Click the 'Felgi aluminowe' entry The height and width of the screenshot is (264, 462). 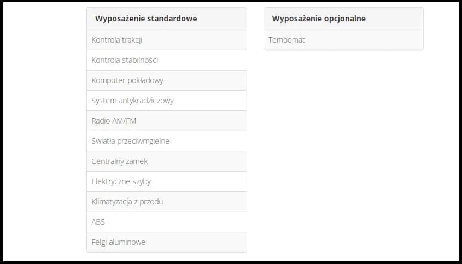166,242
